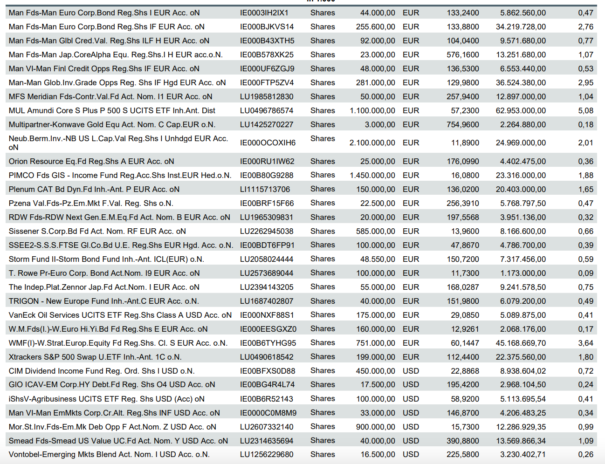Click quantity 2.100.000,00

pos(372,143)
